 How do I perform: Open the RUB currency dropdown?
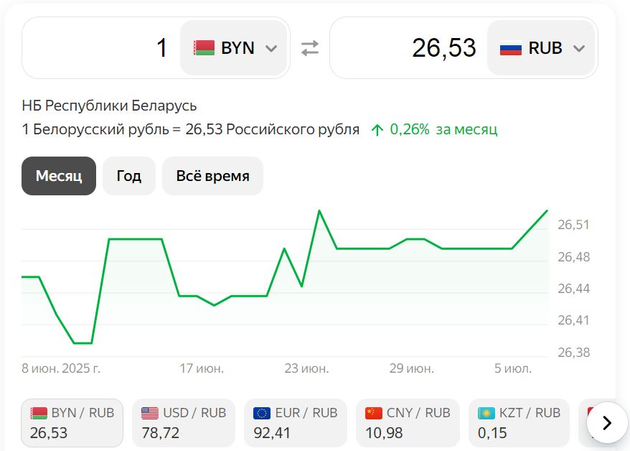coord(542,48)
